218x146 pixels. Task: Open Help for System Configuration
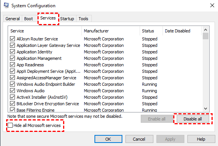(x=201, y=139)
